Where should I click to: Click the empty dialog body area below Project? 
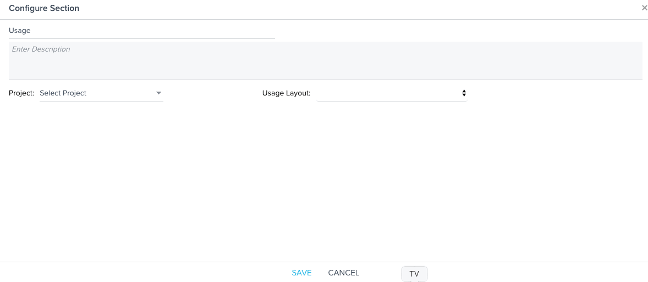[x=324, y=182]
